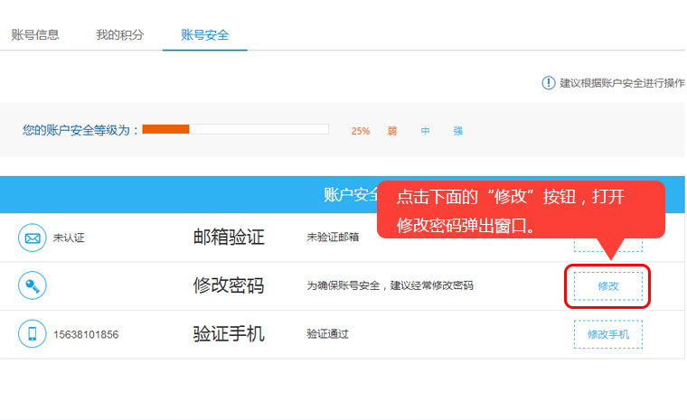
Task: Click the exclamation info icon near 建议
Action: [548, 83]
